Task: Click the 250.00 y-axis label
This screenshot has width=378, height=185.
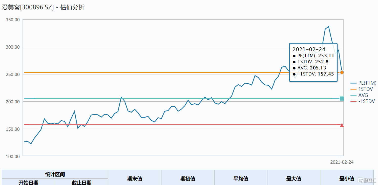Action: point(13,74)
